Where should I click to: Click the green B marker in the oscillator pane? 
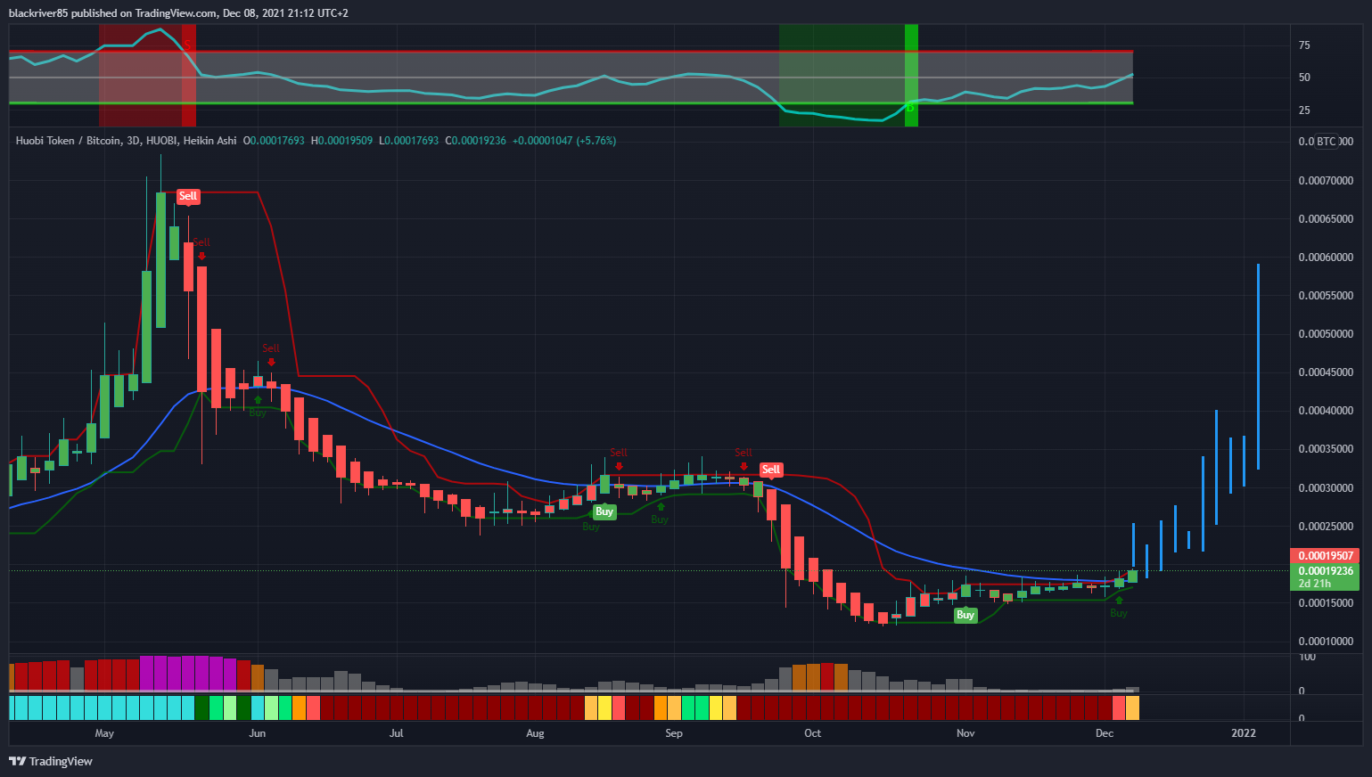tap(910, 109)
